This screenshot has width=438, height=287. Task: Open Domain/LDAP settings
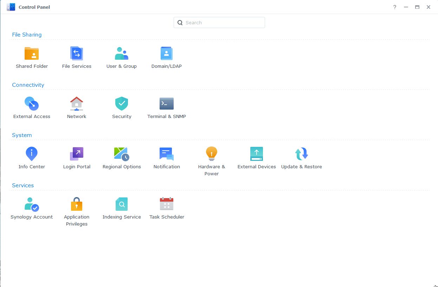click(x=167, y=54)
